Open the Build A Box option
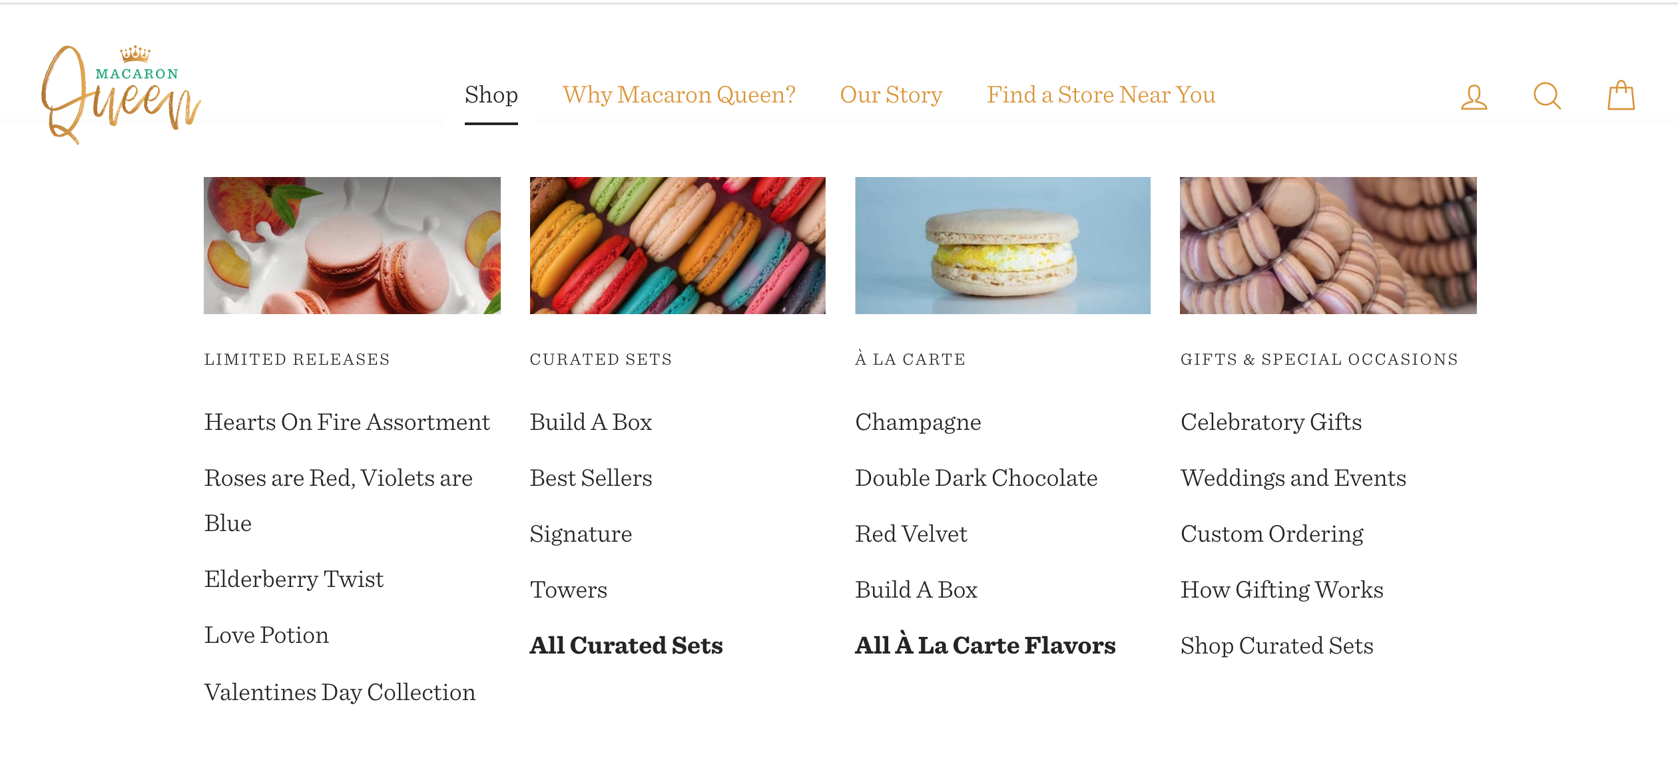Viewport: 1678px width, 772px height. [x=593, y=421]
